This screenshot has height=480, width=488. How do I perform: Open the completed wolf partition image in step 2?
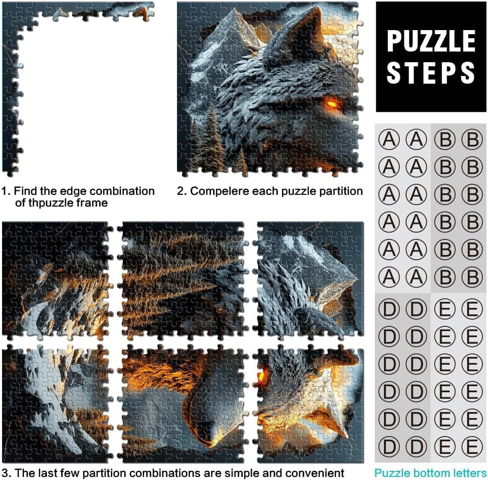pos(270,89)
